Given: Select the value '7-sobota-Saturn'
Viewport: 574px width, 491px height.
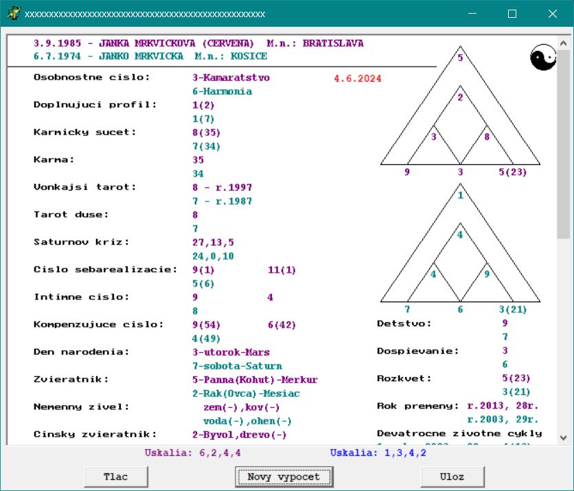Looking at the screenshot, I should (x=237, y=366).
